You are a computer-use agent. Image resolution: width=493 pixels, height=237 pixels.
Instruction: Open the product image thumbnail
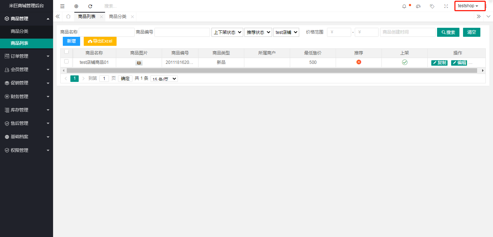139,63
